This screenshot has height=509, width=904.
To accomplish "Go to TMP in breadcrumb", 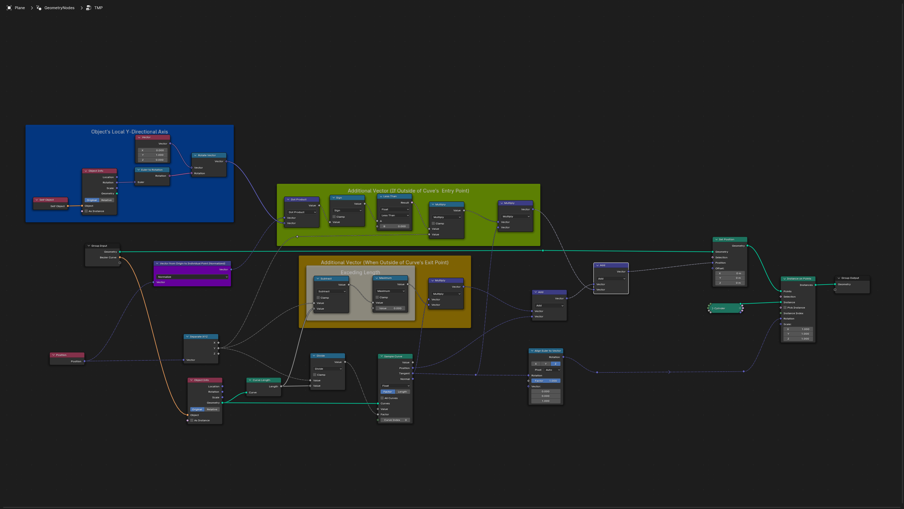I will (x=99, y=8).
